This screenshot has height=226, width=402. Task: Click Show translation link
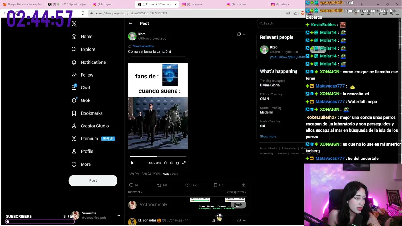point(143,46)
